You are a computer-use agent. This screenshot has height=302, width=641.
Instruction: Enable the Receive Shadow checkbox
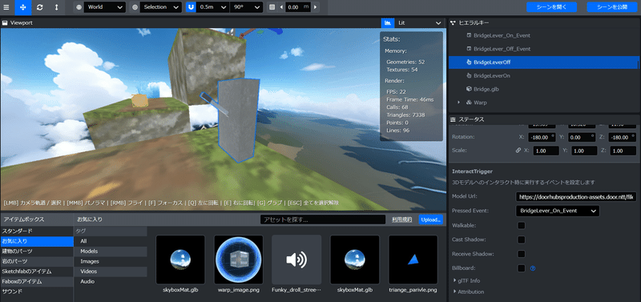522,254
